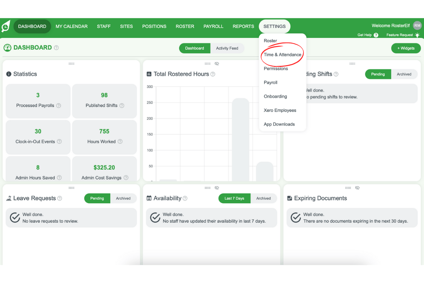Hide the Total Rostered Hours widget via eye toggle
Viewport: 424px width, 283px height.
point(217,63)
